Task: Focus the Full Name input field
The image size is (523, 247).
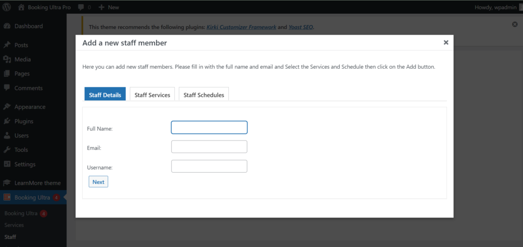Action: point(209,127)
